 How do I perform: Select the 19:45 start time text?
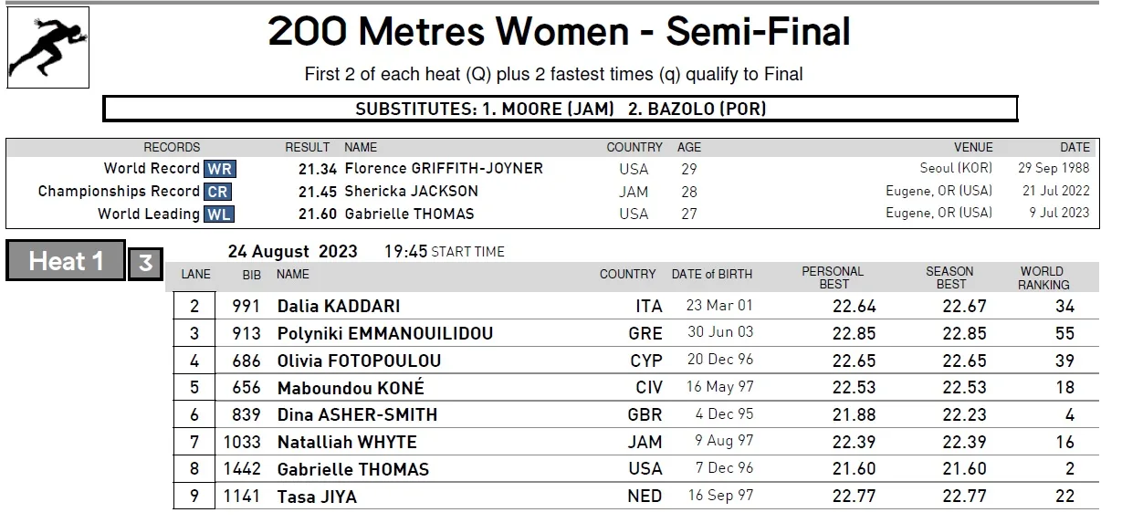405,251
